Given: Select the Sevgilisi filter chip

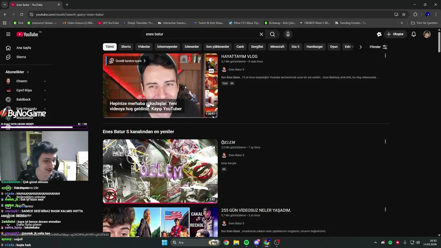Looking at the screenshot, I should pyautogui.click(x=257, y=47).
